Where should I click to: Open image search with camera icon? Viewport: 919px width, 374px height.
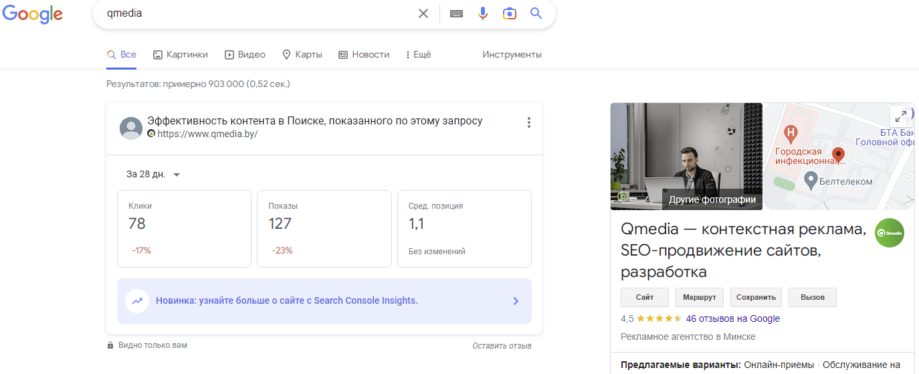coord(510,13)
